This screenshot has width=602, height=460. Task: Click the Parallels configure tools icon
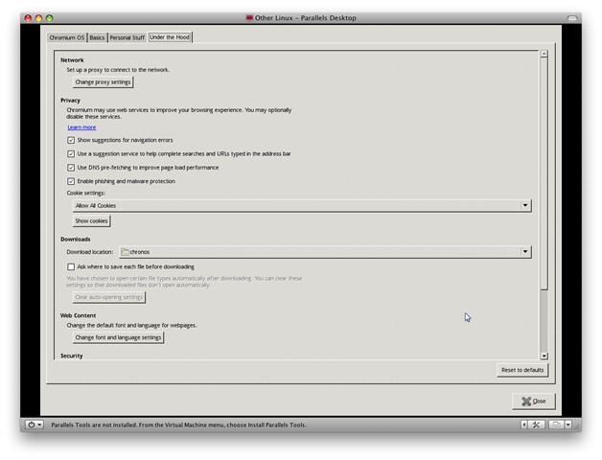click(x=537, y=425)
